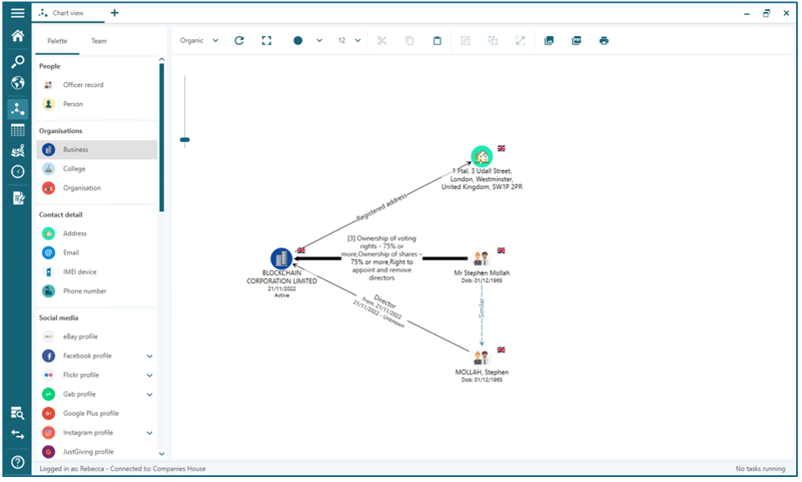Select College in the palette
The image size is (802, 482).
[x=97, y=169]
